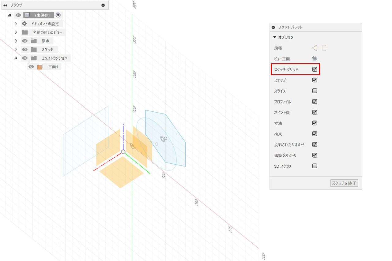The height and width of the screenshot is (261, 392).
Task: Uncheck the ポイント数 checkbox
Action: point(315,112)
